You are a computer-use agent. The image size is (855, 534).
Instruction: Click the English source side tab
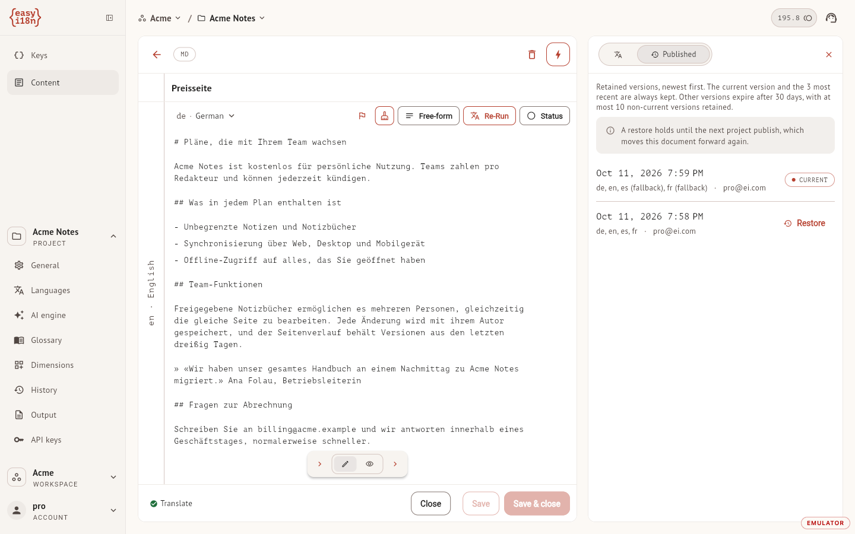(x=151, y=293)
